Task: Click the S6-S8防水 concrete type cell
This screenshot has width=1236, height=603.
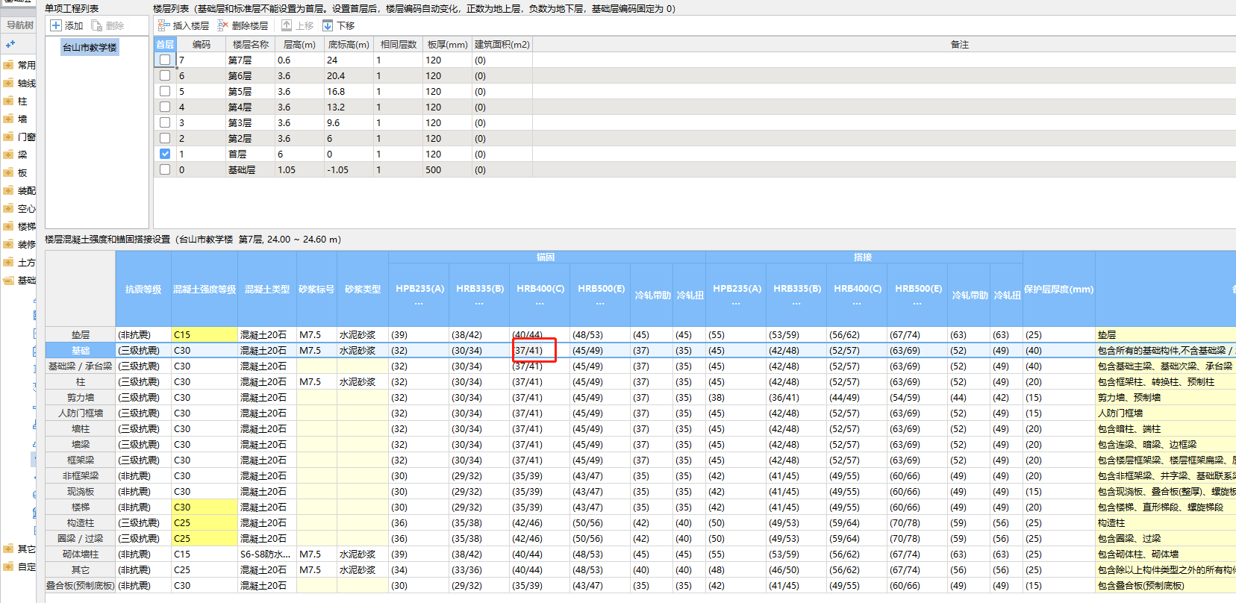Action: click(266, 554)
